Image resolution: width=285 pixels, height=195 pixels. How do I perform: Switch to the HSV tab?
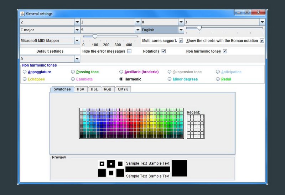click(81, 89)
